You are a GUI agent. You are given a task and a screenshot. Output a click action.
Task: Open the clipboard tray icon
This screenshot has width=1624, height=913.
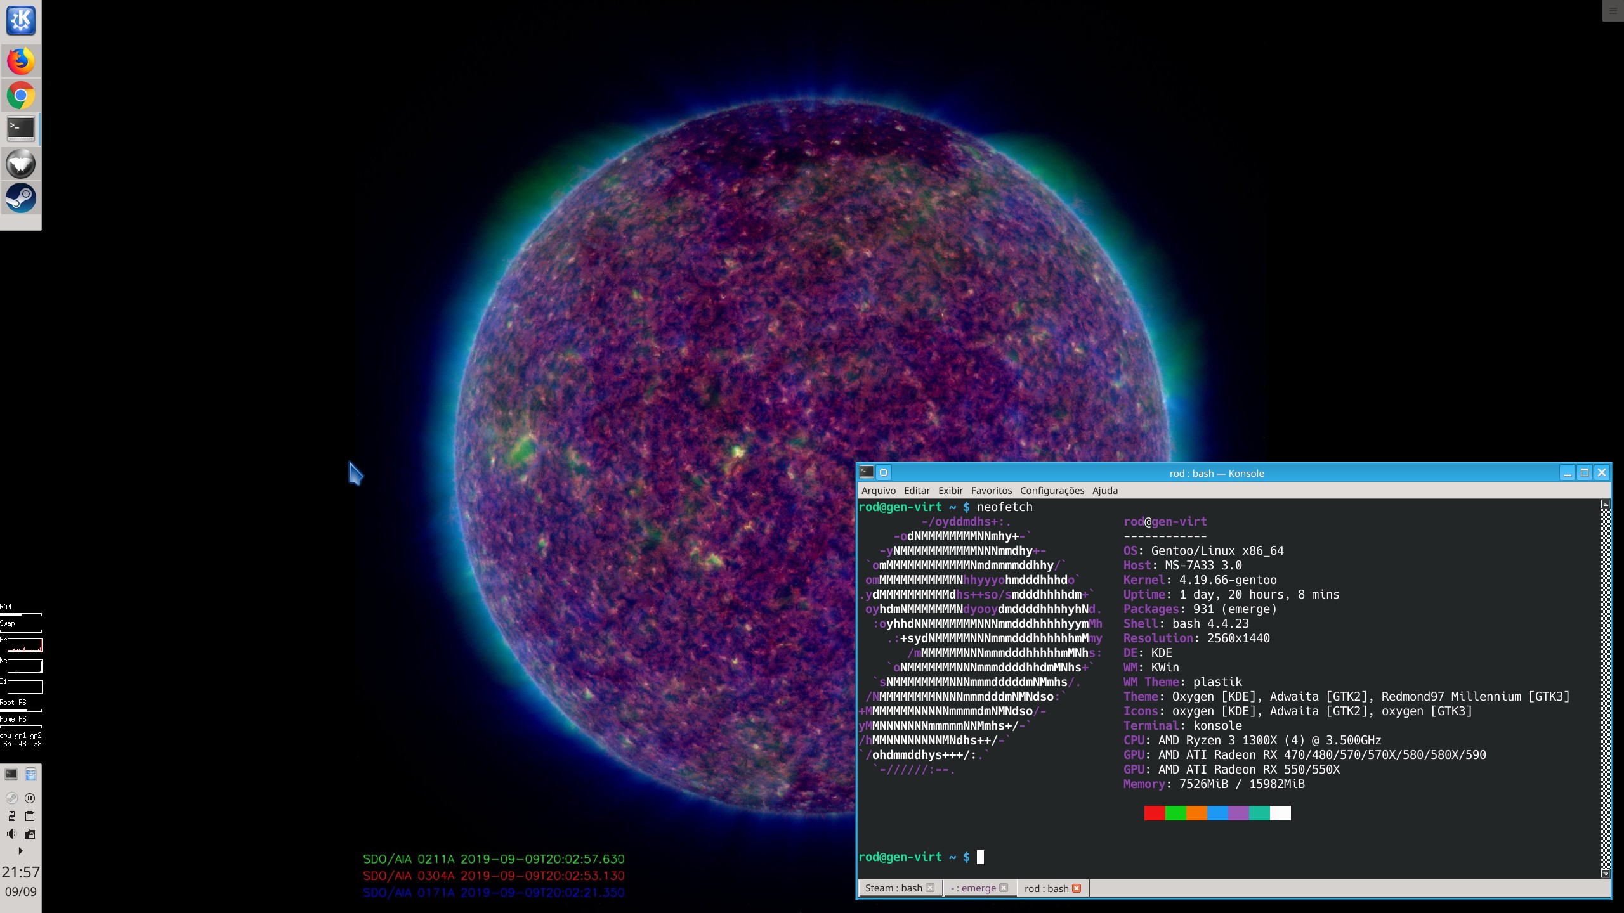[x=30, y=816]
